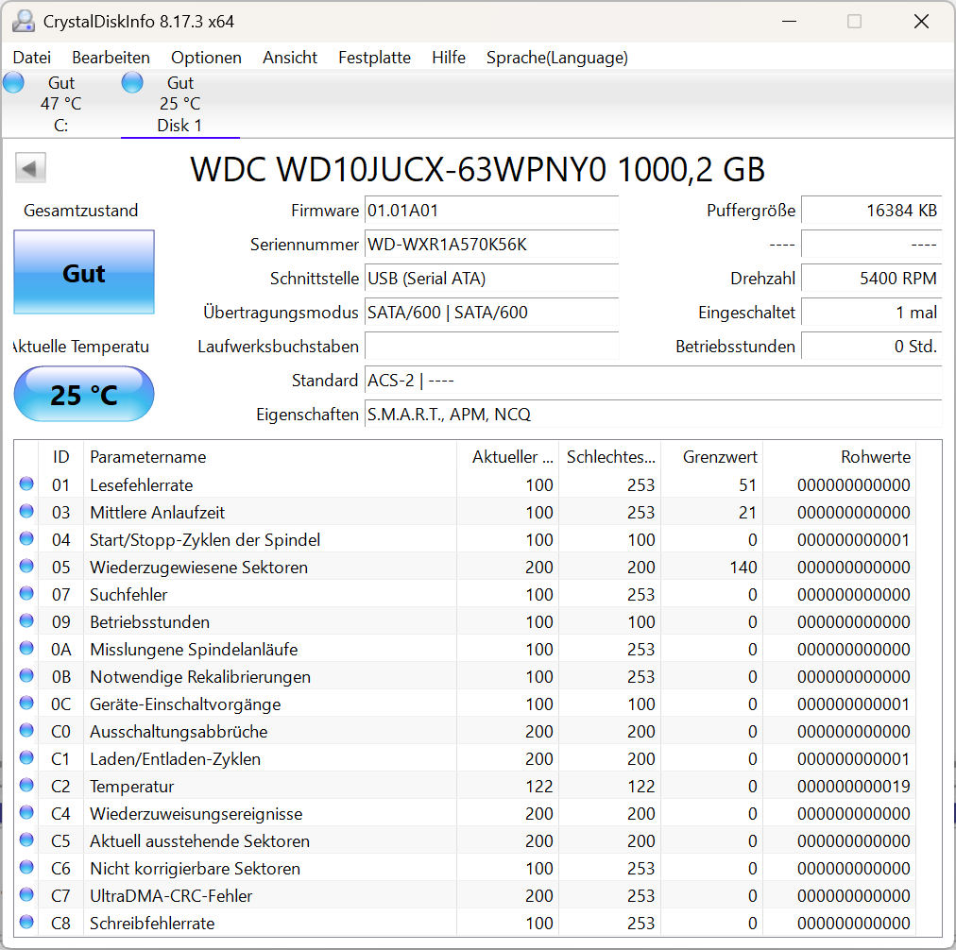Viewport: 956px width, 950px height.
Task: Click status dot of Mittlere Anlaufzeit row
Action: click(x=26, y=511)
